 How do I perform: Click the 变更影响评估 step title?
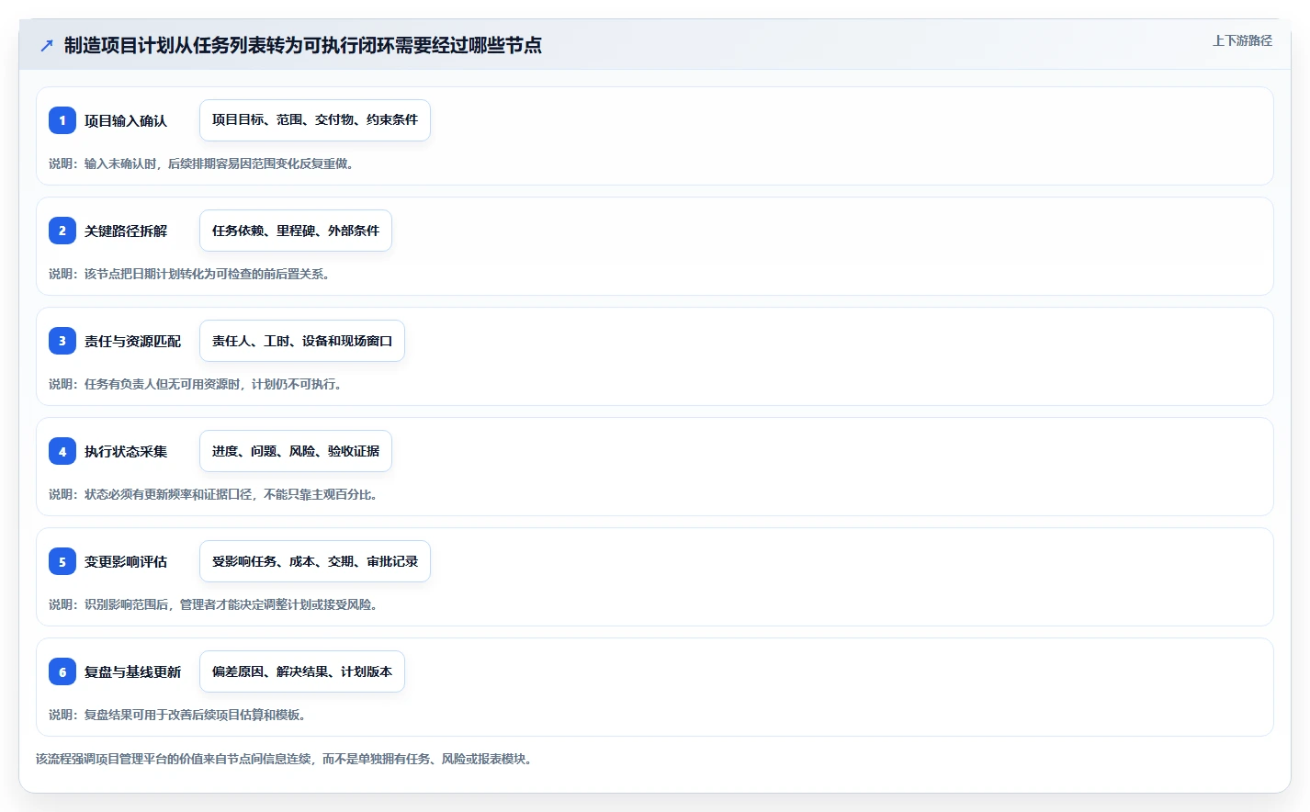126,561
